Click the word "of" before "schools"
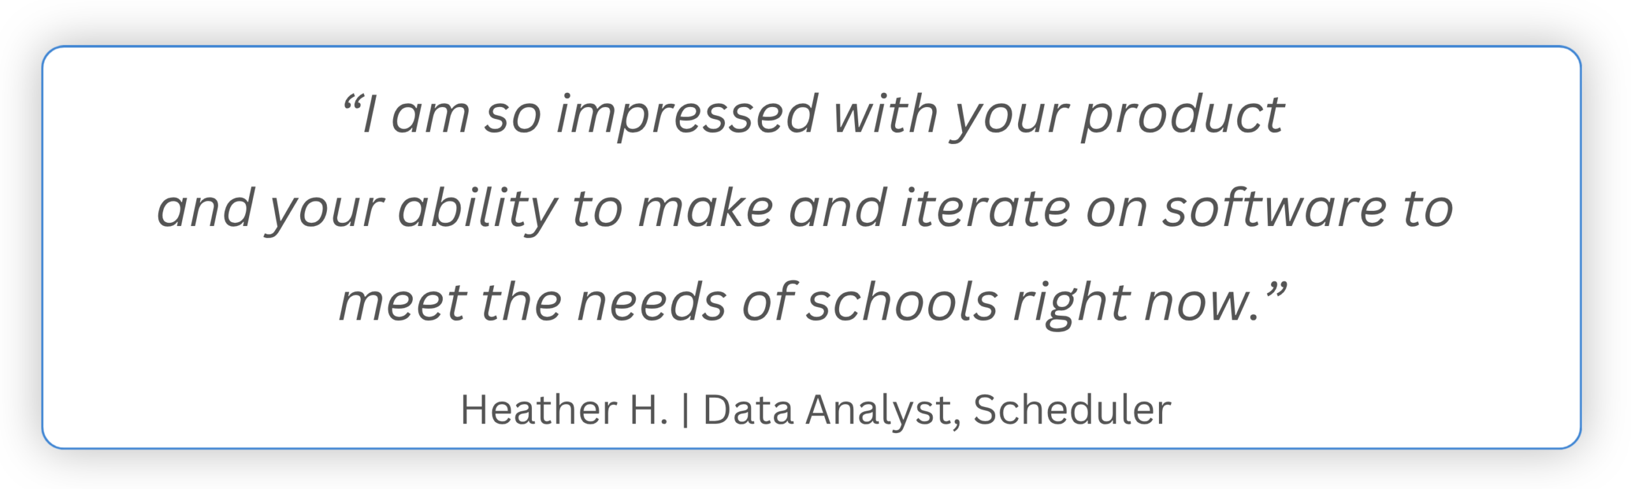 click(x=769, y=301)
